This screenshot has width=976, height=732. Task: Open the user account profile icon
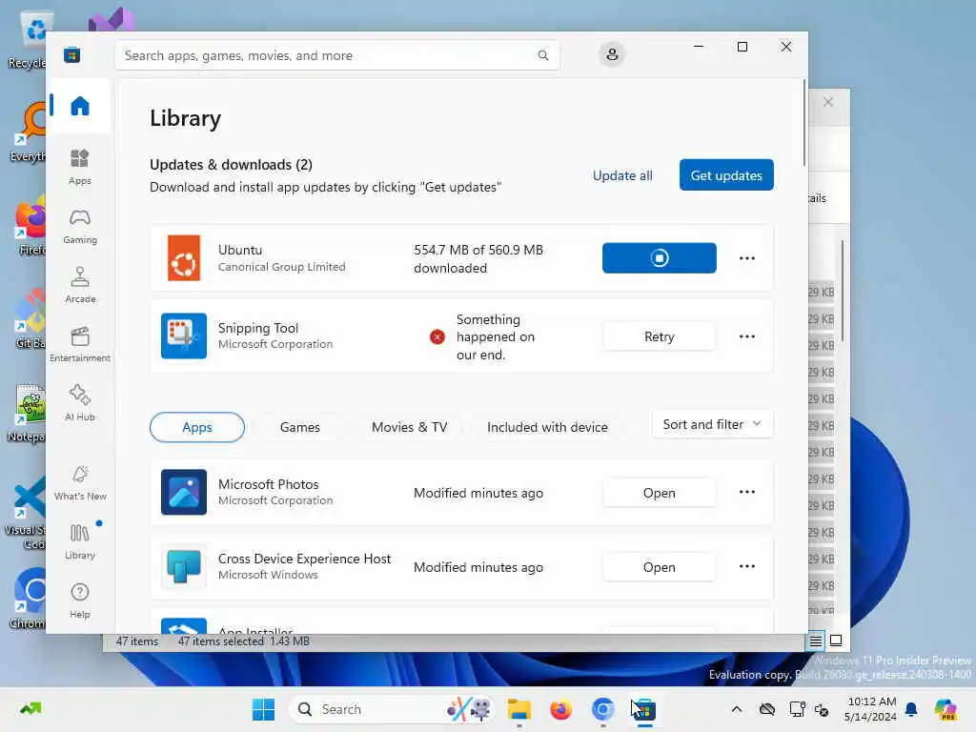click(612, 54)
